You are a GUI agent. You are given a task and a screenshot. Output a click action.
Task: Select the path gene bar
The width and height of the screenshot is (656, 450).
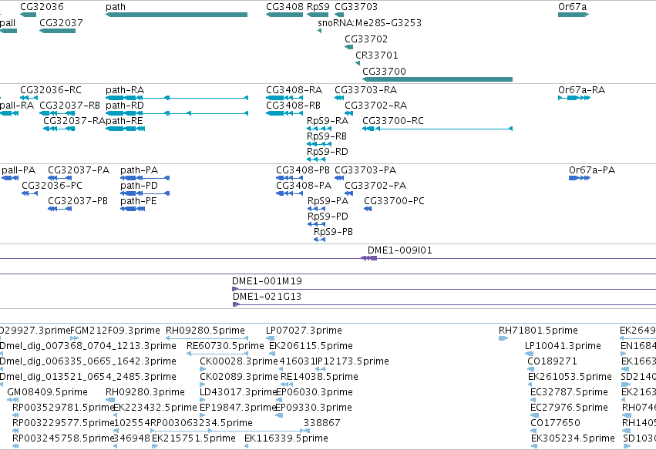coord(176,15)
